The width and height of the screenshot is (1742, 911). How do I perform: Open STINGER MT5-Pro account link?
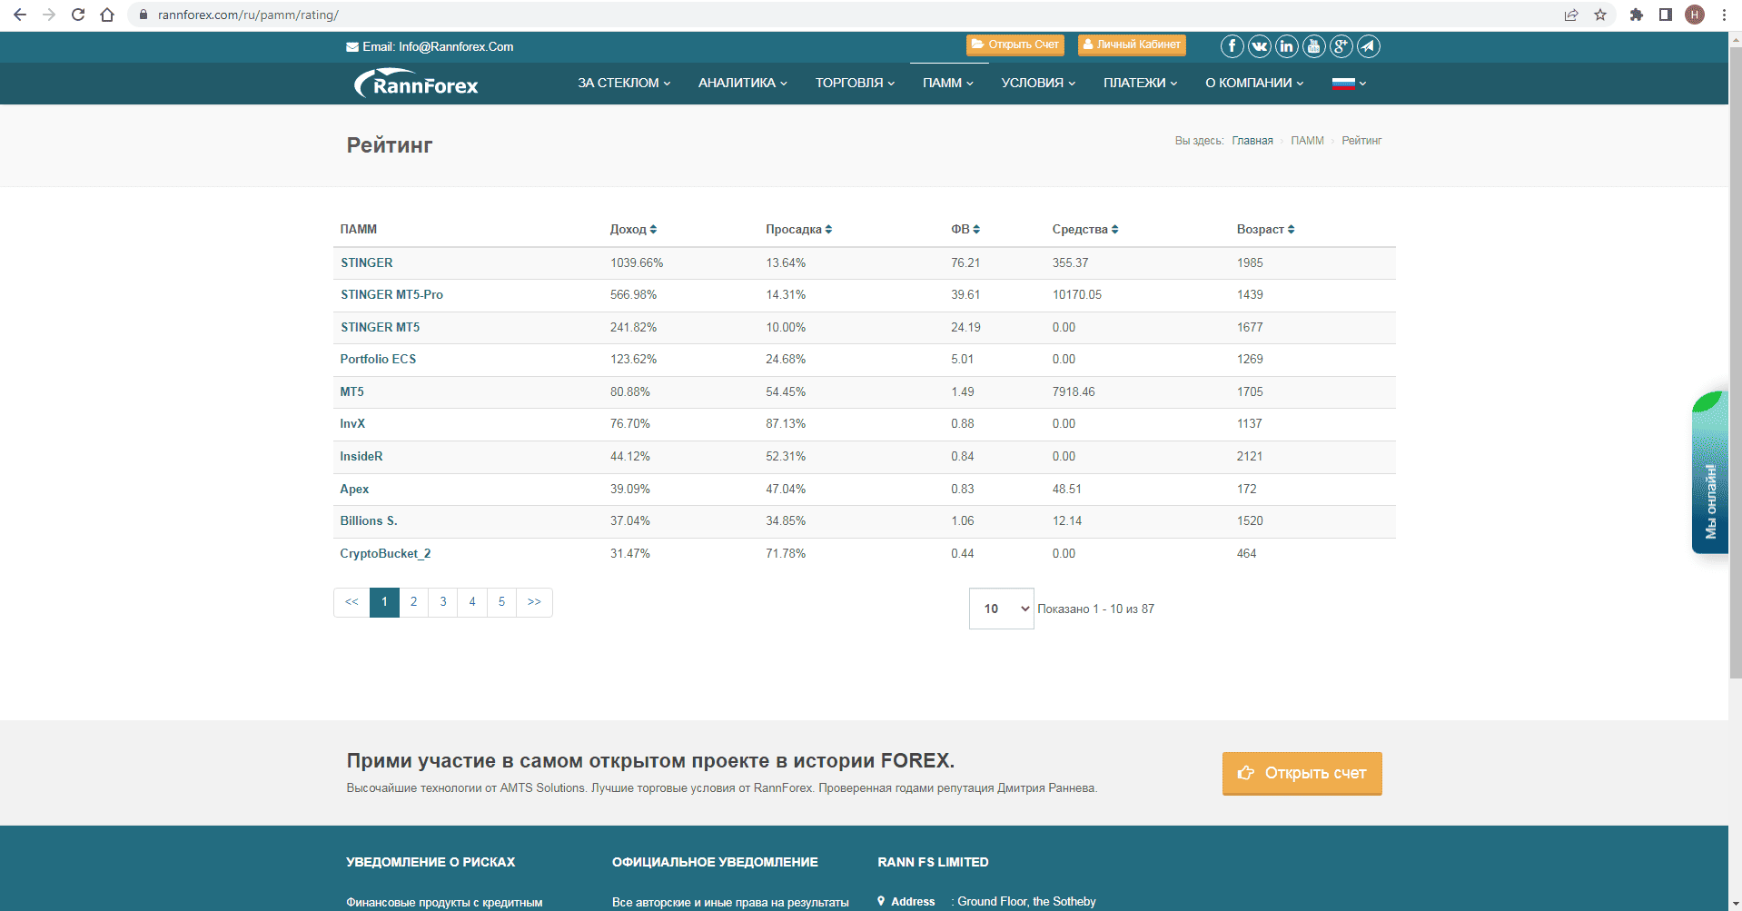point(391,295)
